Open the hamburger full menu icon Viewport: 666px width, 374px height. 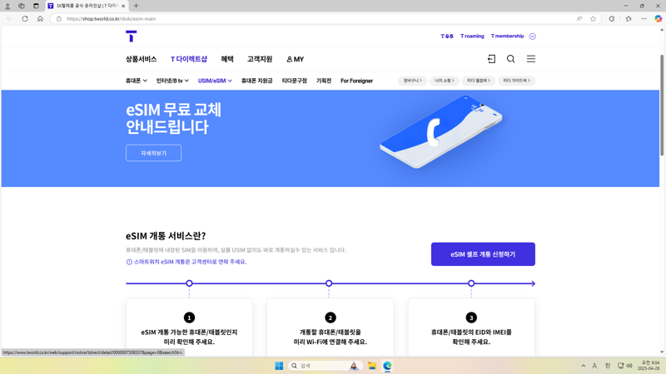[531, 59]
